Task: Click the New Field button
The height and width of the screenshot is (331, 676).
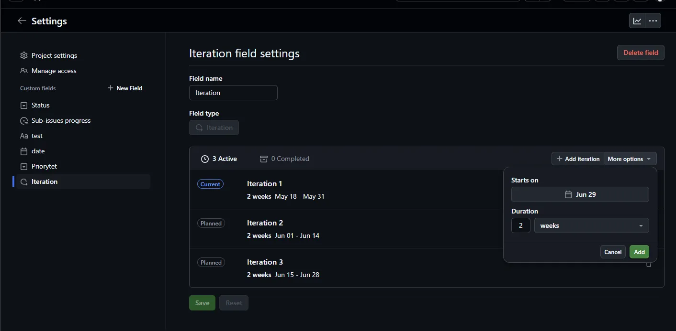Action: coord(125,88)
